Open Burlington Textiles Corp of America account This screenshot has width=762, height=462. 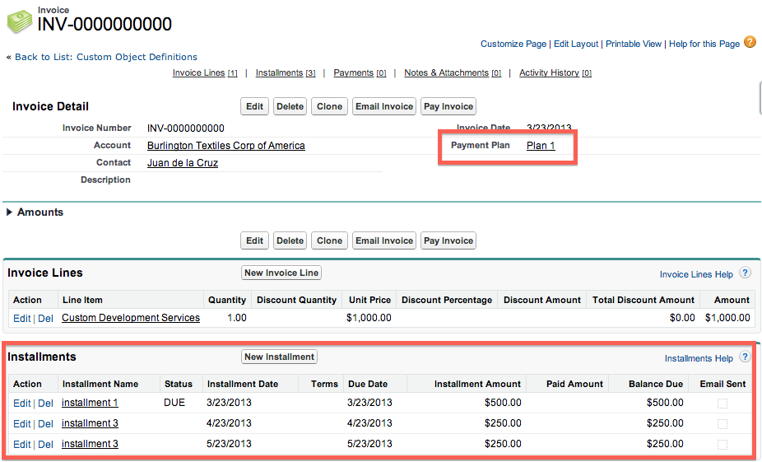click(225, 146)
